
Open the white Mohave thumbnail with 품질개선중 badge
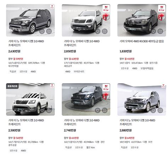pyautogui.click(x=30, y=99)
